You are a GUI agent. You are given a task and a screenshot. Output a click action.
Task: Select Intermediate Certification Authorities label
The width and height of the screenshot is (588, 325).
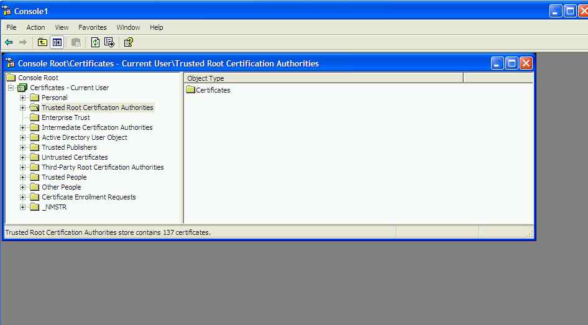click(x=97, y=127)
